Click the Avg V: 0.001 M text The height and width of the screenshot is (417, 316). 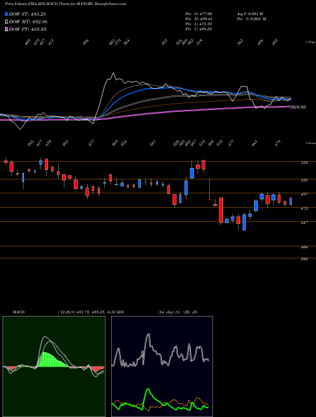click(250, 14)
